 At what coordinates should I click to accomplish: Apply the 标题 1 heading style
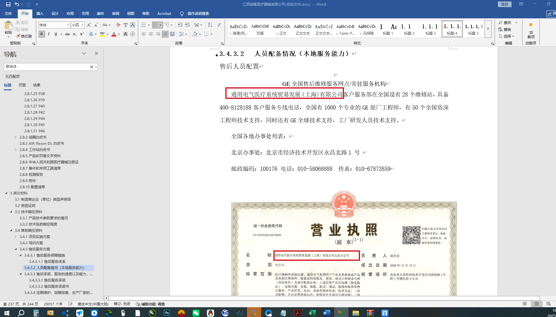[x=388, y=29]
